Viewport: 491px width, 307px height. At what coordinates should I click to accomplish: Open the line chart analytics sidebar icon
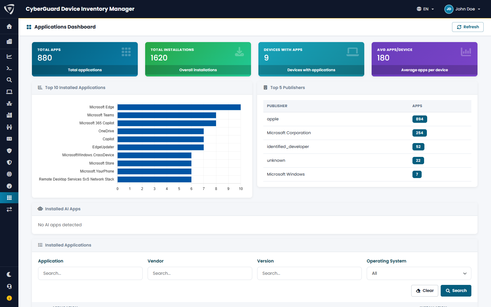9,56
